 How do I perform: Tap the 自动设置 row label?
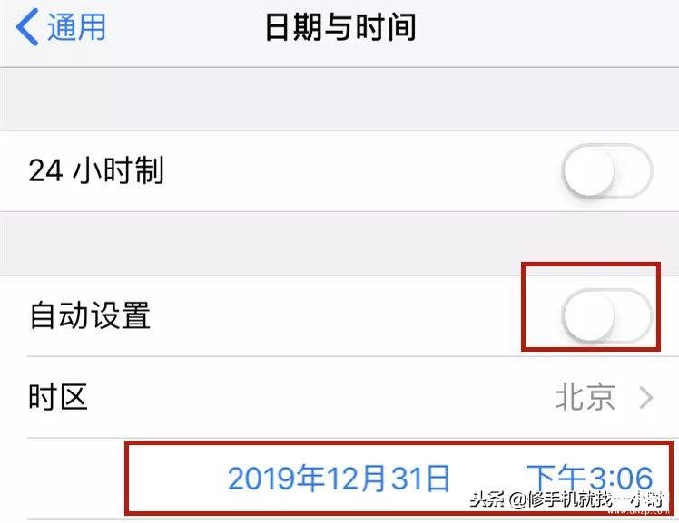coord(90,315)
